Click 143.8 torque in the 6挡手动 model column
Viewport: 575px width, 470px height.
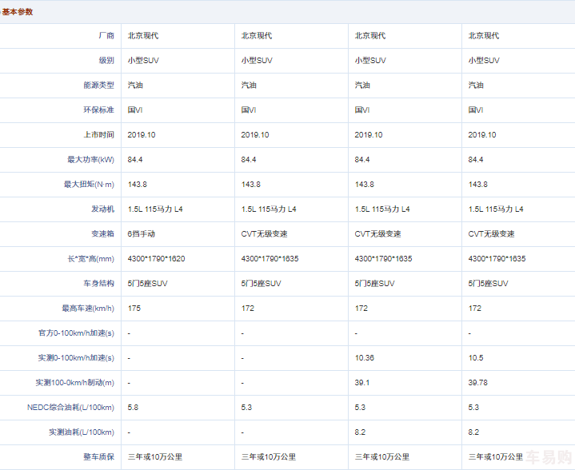(x=137, y=185)
